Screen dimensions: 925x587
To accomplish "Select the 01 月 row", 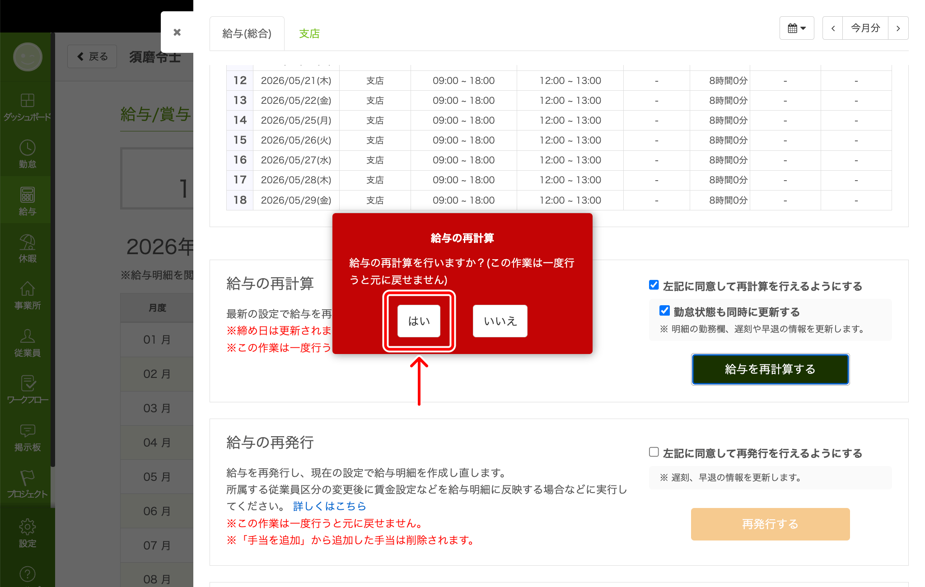I will [157, 340].
